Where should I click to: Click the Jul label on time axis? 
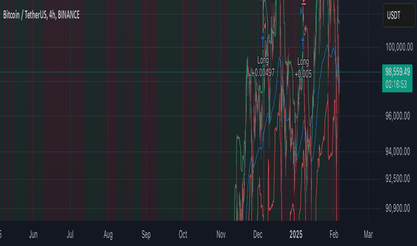[x=70, y=234]
